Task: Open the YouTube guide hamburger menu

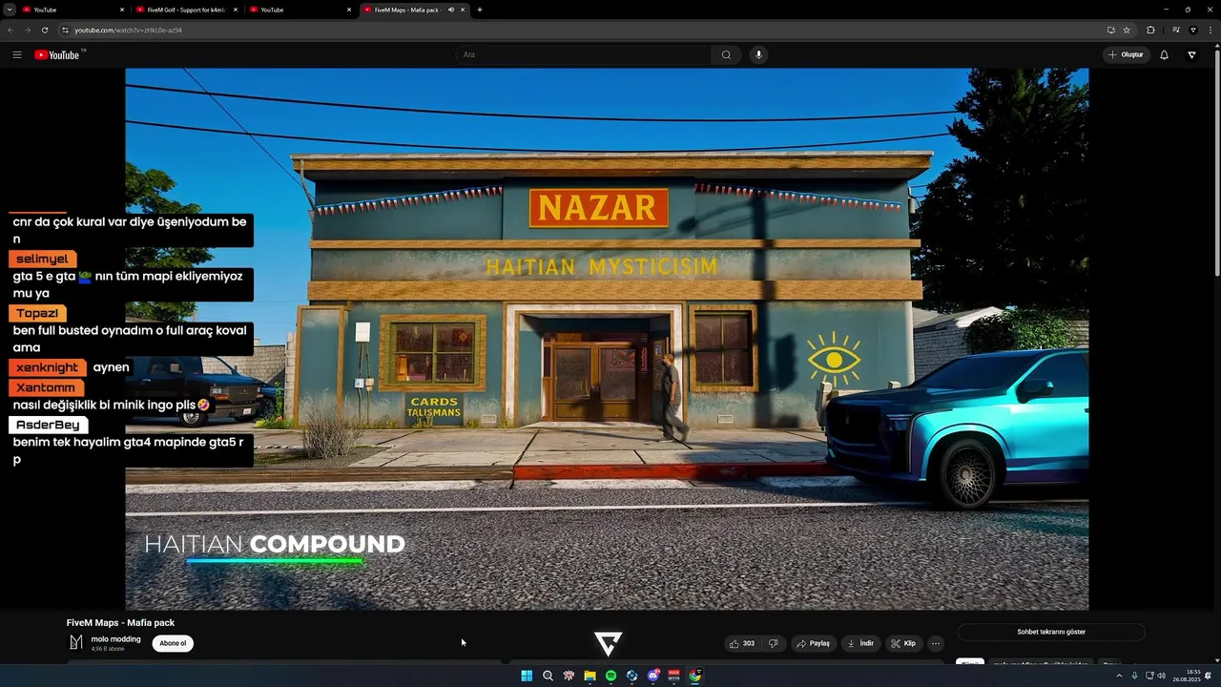Action: coord(17,54)
